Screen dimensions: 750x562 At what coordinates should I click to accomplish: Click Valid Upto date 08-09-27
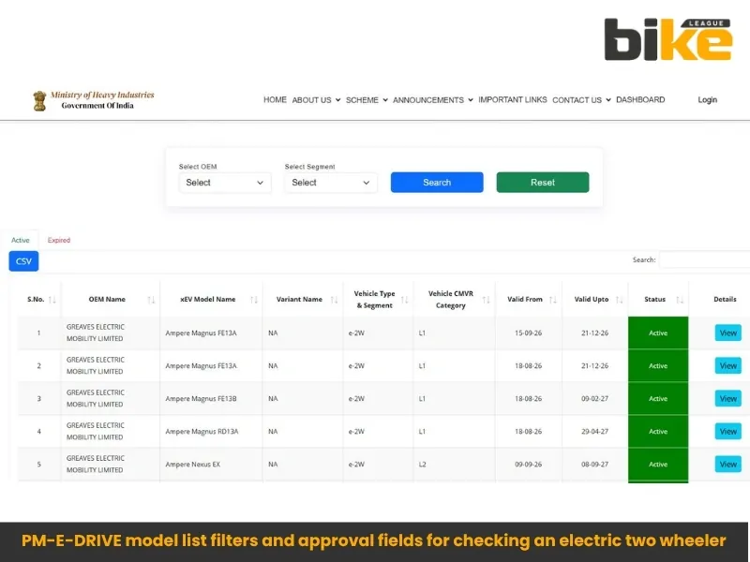[x=594, y=465]
